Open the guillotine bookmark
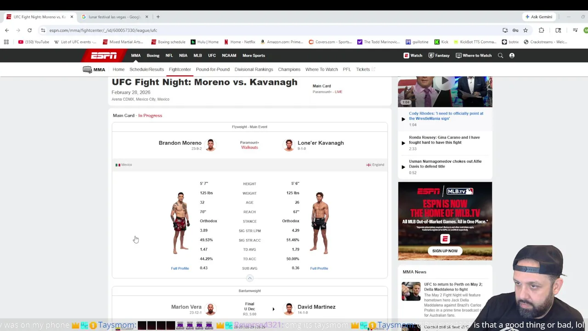588x331 pixels. pyautogui.click(x=417, y=42)
